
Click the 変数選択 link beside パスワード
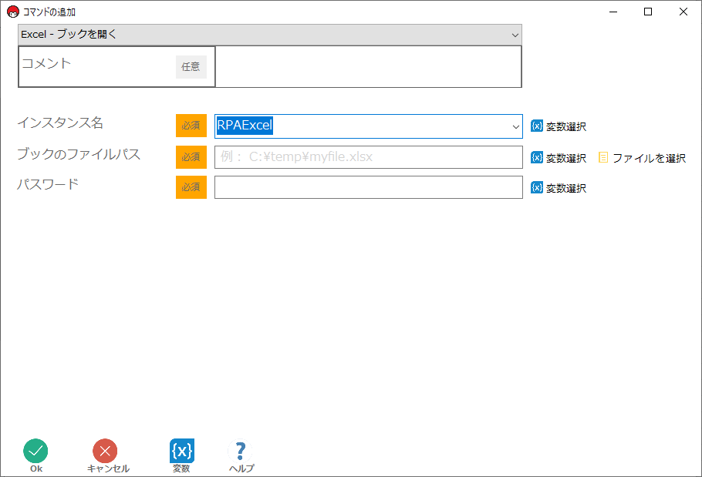click(566, 188)
